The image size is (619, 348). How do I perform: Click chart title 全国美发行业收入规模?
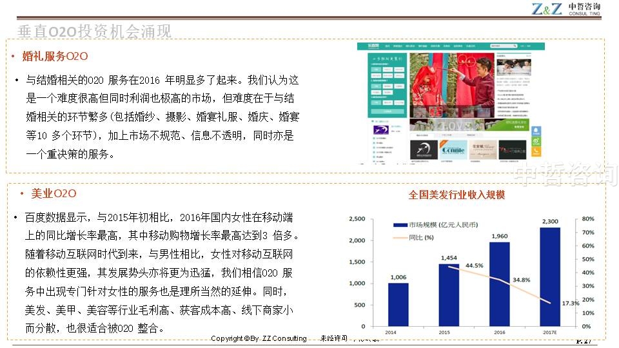click(x=457, y=195)
